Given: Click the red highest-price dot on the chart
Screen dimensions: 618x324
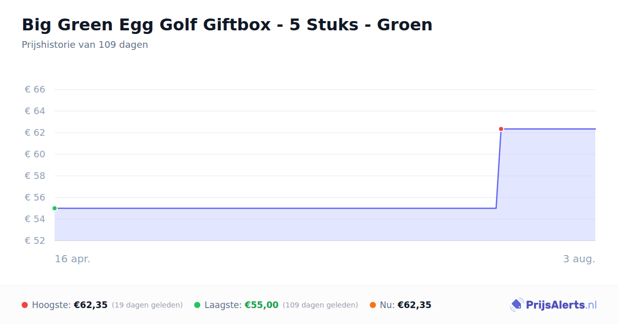Looking at the screenshot, I should 501,129.
